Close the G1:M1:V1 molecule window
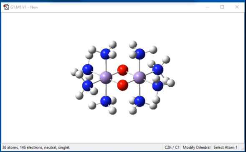This screenshot has height=152, width=246. (237, 7)
